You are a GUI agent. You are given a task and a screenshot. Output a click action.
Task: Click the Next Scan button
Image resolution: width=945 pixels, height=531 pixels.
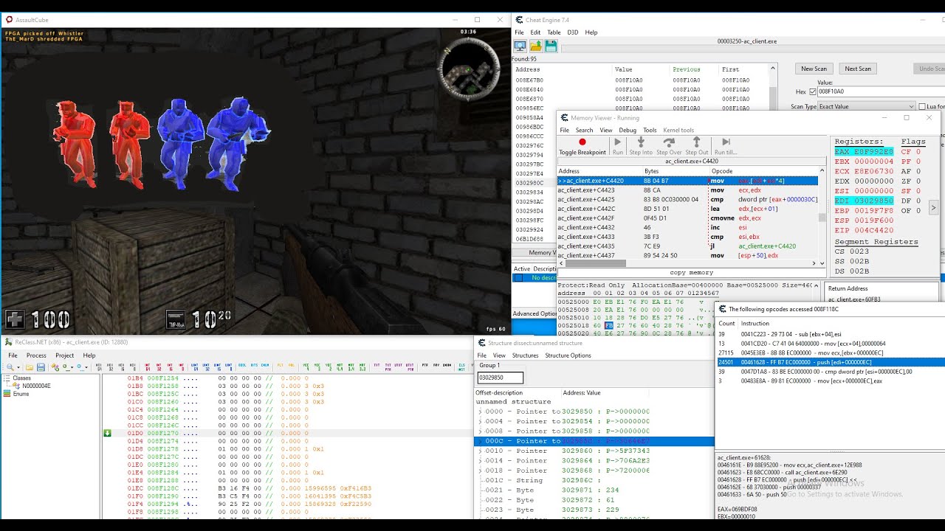click(x=858, y=69)
